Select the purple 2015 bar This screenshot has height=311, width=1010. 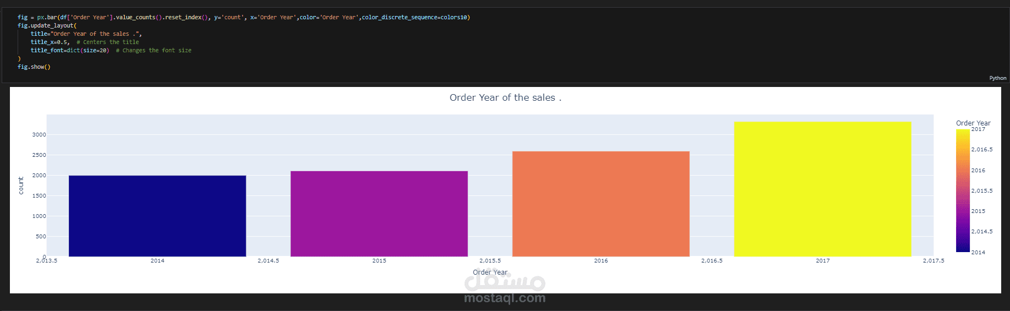pos(379,214)
